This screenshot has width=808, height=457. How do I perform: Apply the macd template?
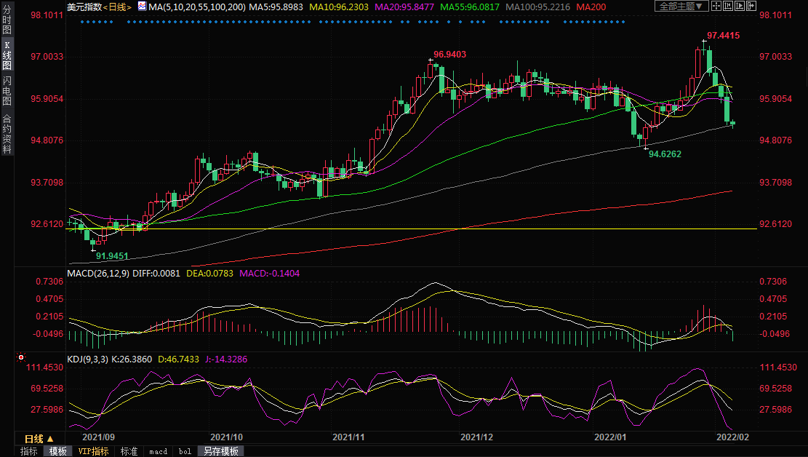(x=158, y=451)
